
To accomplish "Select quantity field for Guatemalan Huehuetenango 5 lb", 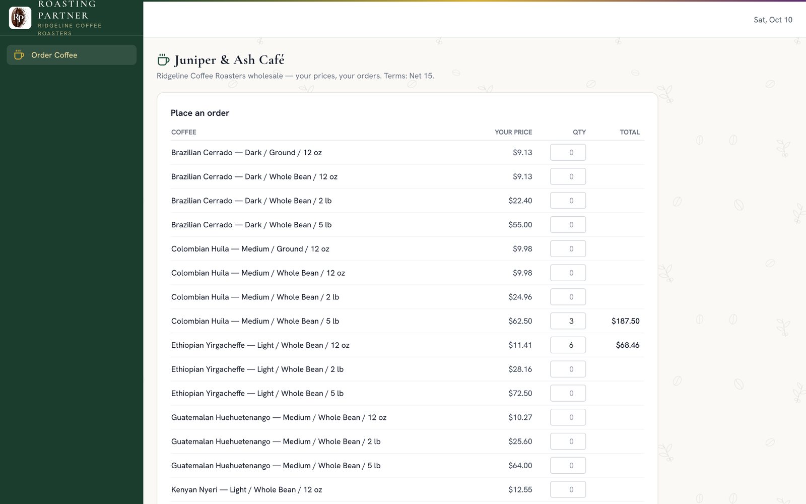I will 568,466.
